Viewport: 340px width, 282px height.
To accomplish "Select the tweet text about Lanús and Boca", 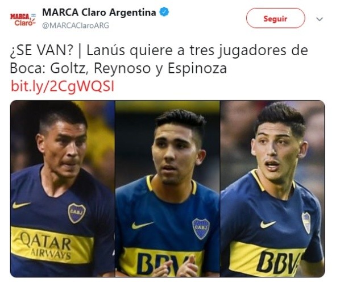I will [159, 60].
